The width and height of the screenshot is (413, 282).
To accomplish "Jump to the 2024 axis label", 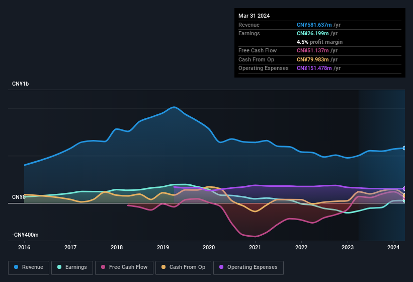I will click(393, 247).
